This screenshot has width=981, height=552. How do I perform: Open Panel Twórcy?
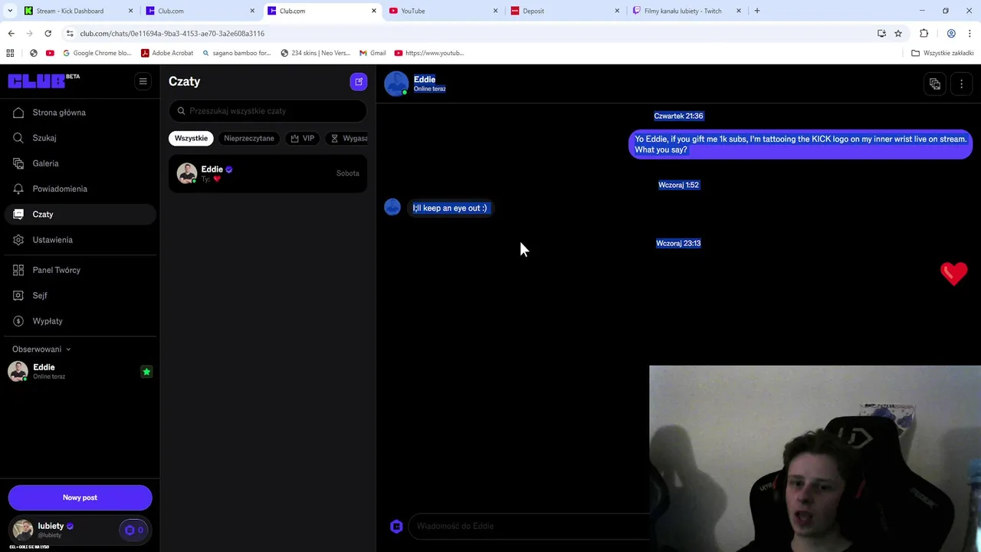coord(80,270)
